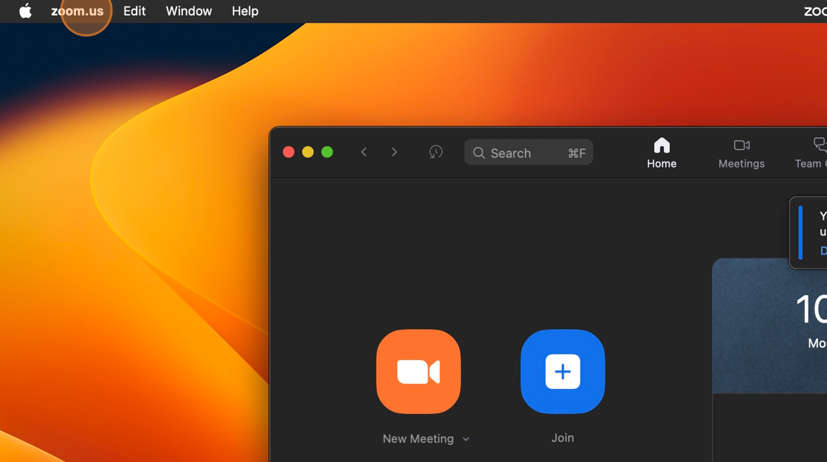The width and height of the screenshot is (827, 462).
Task: Expand the New Meeting dropdown arrow
Action: click(x=466, y=439)
